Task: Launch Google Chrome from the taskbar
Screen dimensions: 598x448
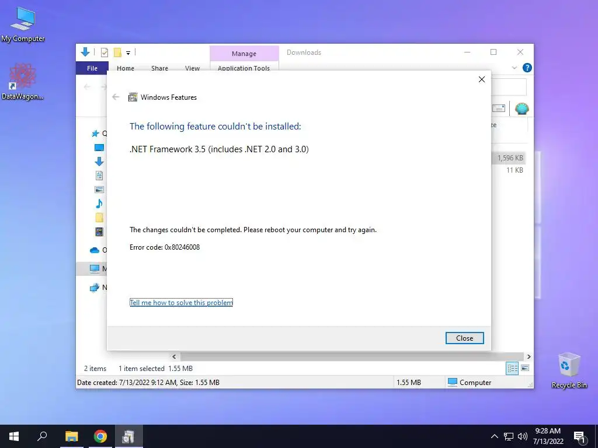Action: (100, 436)
